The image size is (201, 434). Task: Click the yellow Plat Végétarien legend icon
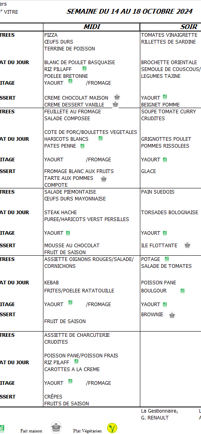coord(112,428)
